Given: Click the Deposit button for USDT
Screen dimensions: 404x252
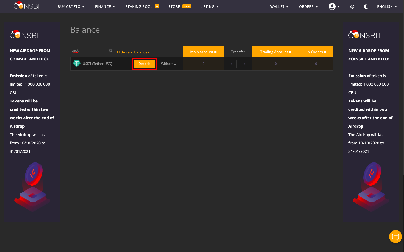Looking at the screenshot, I should [144, 64].
